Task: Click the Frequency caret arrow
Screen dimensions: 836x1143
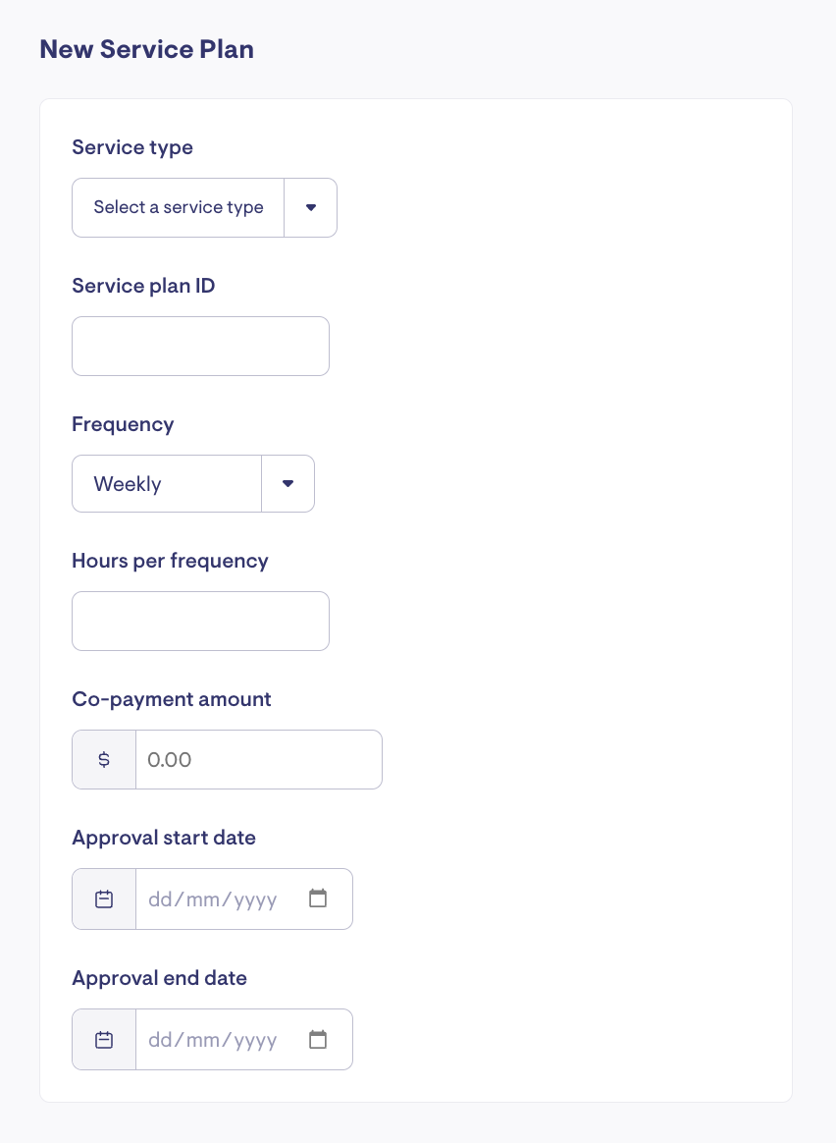Action: coord(288,483)
